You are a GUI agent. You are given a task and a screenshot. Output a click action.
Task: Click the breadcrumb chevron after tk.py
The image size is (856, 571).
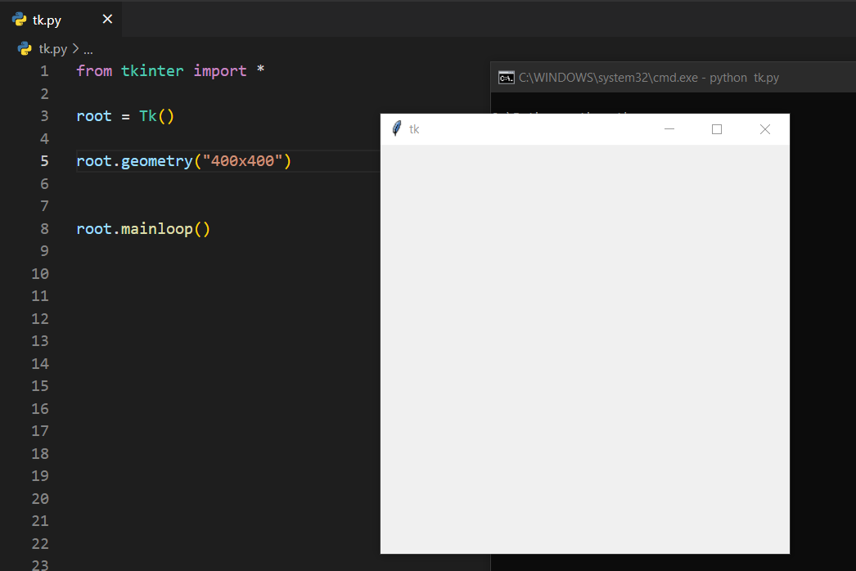pos(75,49)
